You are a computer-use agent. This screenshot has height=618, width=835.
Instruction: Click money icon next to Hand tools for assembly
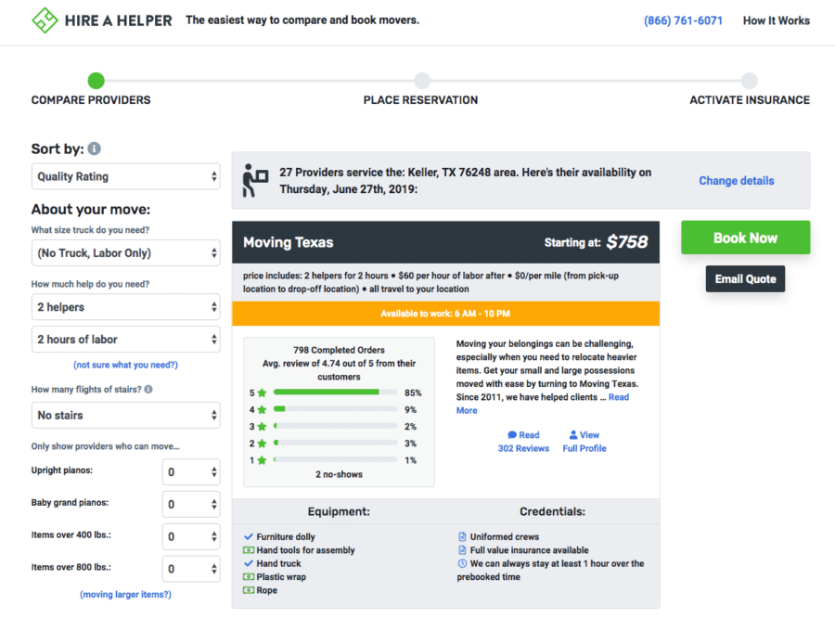coord(248,550)
